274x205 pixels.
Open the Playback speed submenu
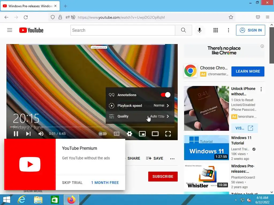pos(140,105)
